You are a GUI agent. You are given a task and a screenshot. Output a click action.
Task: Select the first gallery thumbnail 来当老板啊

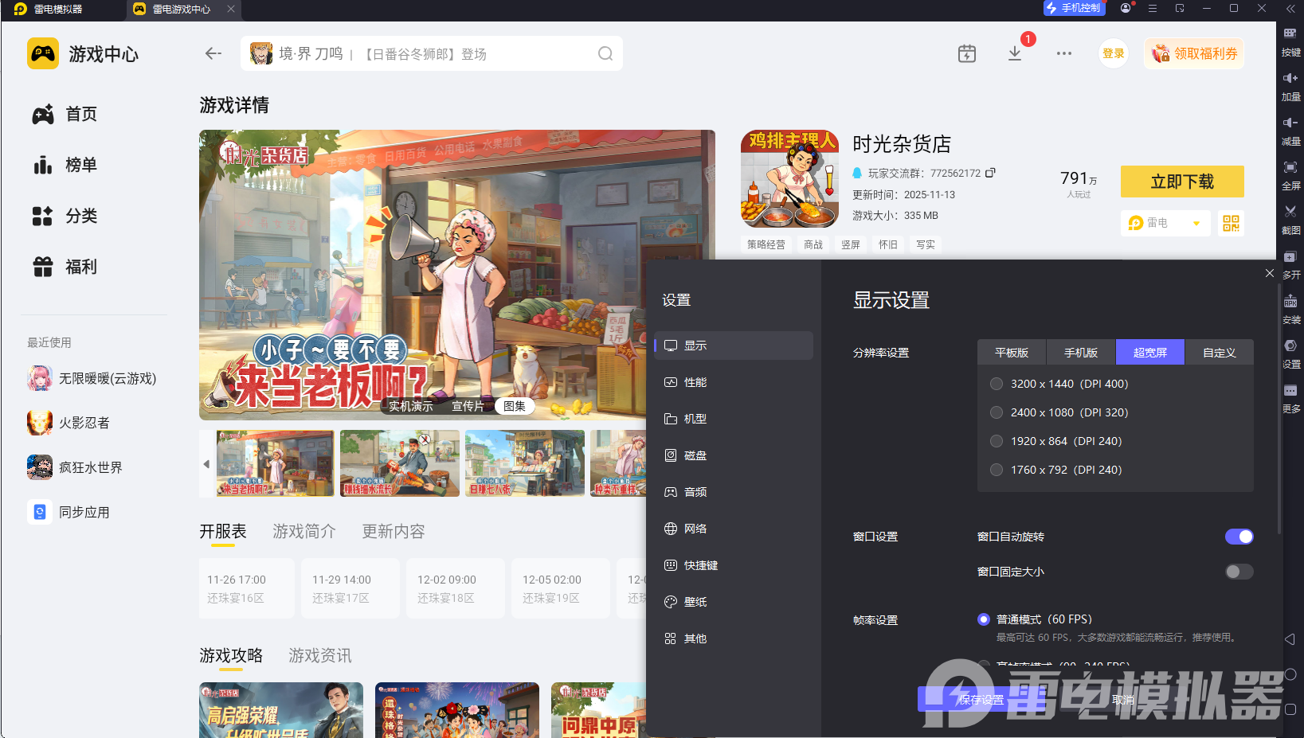pyautogui.click(x=275, y=463)
